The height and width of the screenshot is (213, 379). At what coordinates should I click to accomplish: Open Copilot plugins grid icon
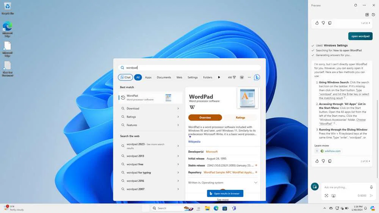[x=367, y=15]
